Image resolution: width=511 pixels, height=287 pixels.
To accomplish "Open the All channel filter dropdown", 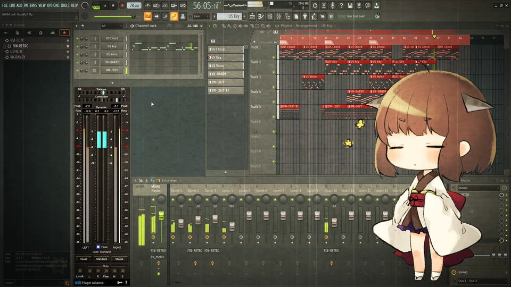I will [111, 26].
